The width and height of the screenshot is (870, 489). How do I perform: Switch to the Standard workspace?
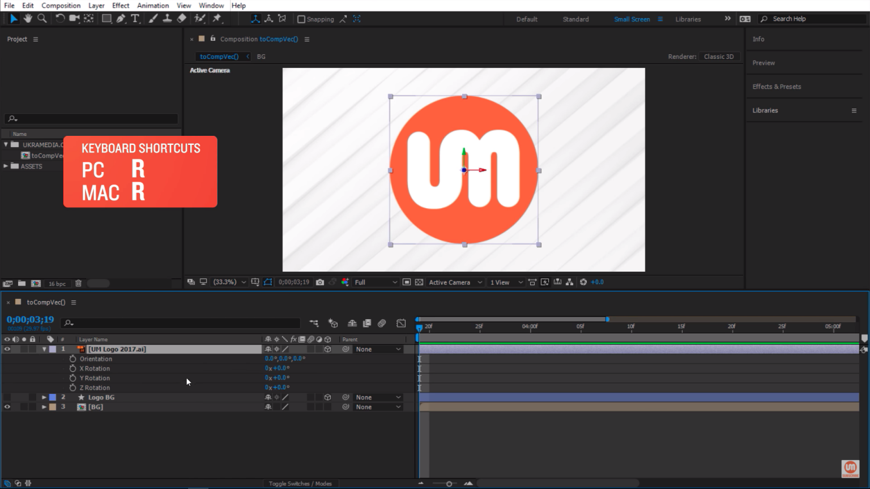[575, 19]
